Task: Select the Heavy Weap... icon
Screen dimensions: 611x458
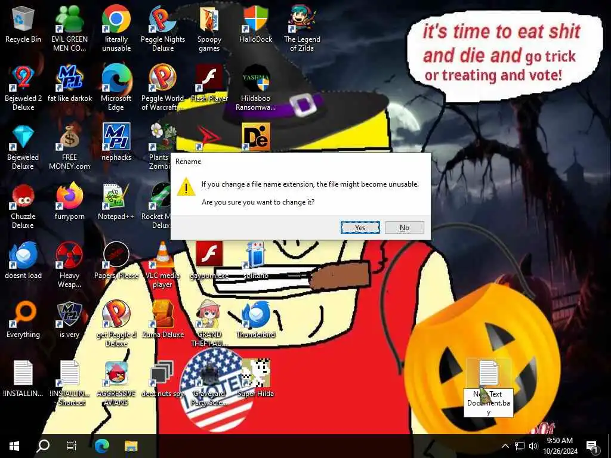Action: point(69,265)
